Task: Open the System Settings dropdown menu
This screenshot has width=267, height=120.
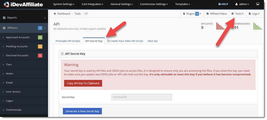Action: point(64,4)
